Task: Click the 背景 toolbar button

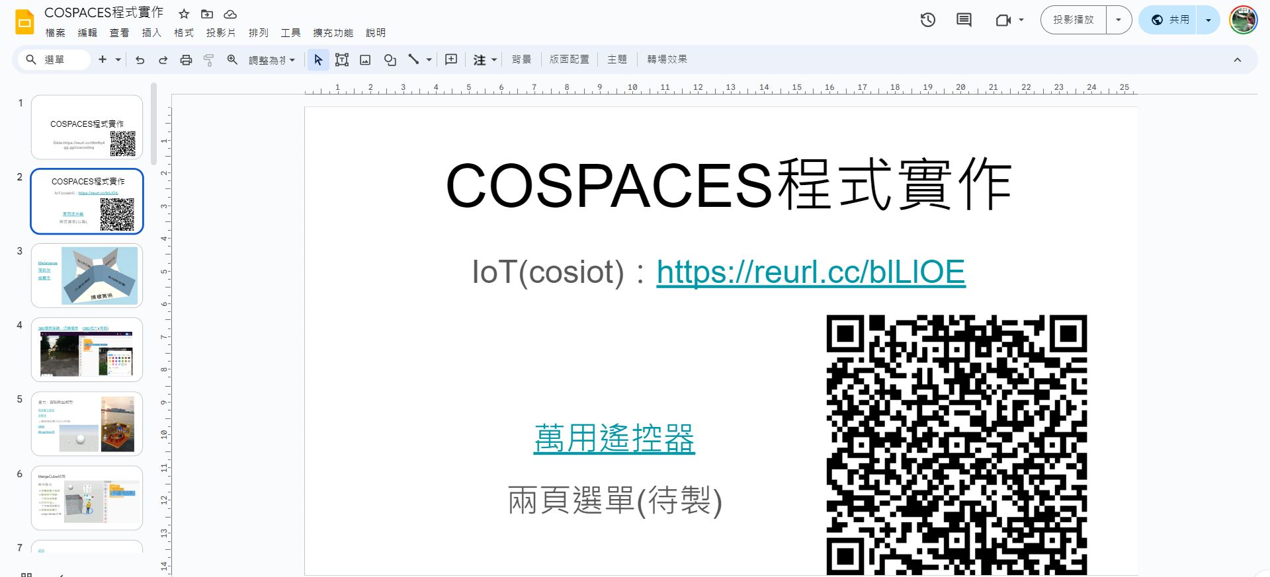Action: point(521,59)
